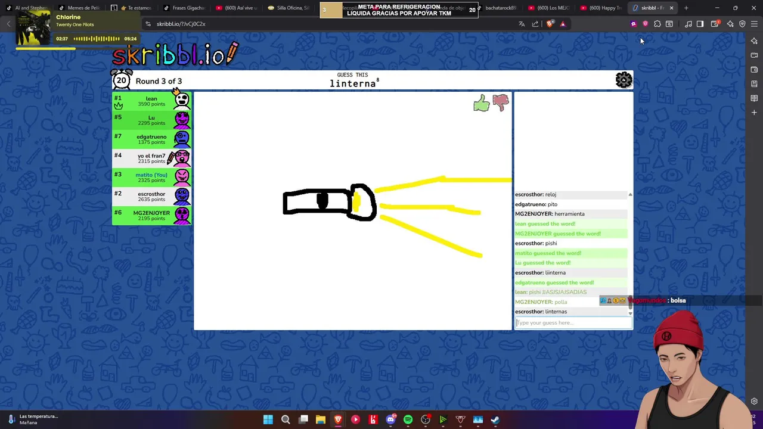
Task: Toggle the browser sidebar panel icon
Action: tap(700, 24)
